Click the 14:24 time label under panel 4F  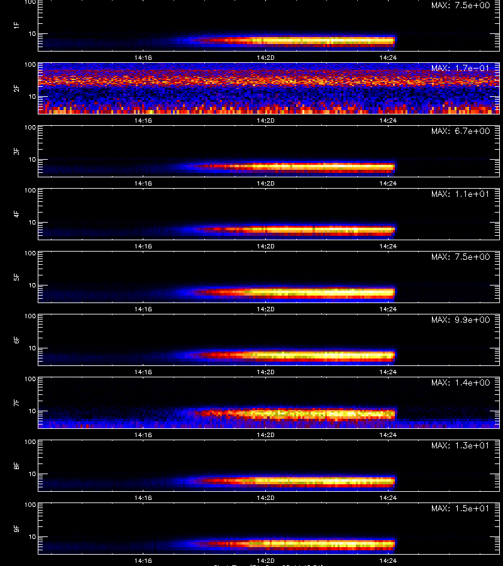coord(388,246)
